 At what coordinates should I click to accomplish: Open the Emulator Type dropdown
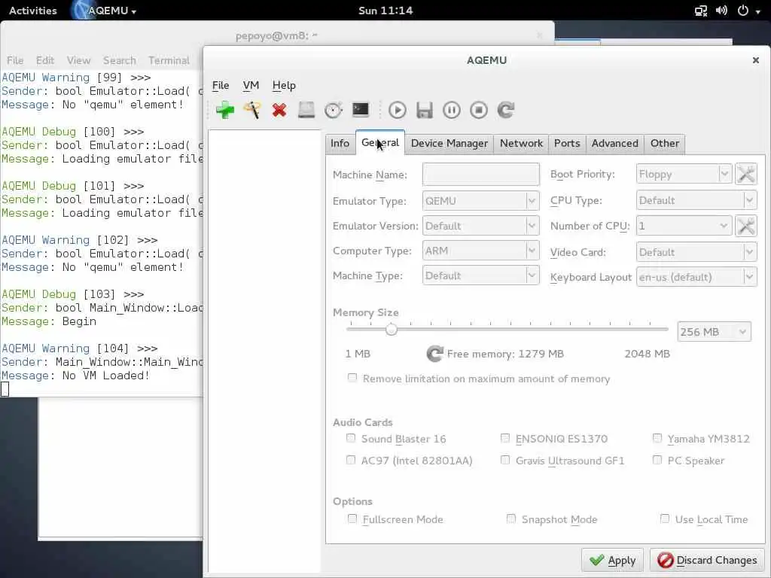[x=481, y=201]
